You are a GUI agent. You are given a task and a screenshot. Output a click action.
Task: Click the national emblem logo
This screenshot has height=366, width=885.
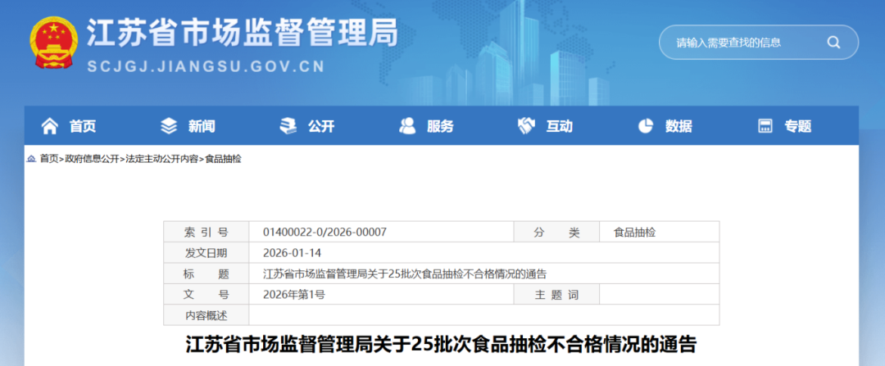pyautogui.click(x=52, y=43)
